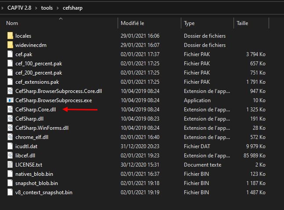Click the size value 3 794 Ko
The height and width of the screenshot is (210, 284).
coord(256,54)
